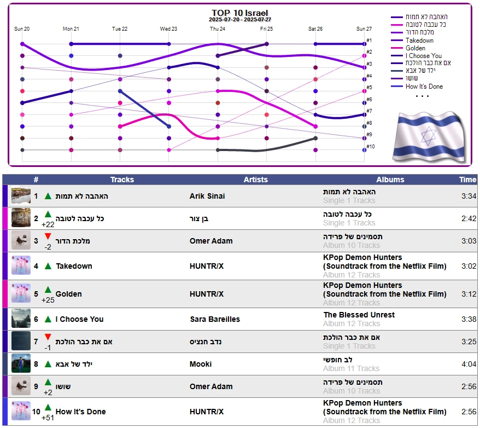Click green arrow beside האהבה לא תמות

(48, 196)
